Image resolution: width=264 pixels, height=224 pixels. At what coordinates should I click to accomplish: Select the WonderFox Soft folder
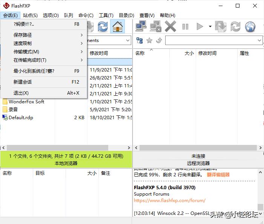click(x=26, y=101)
